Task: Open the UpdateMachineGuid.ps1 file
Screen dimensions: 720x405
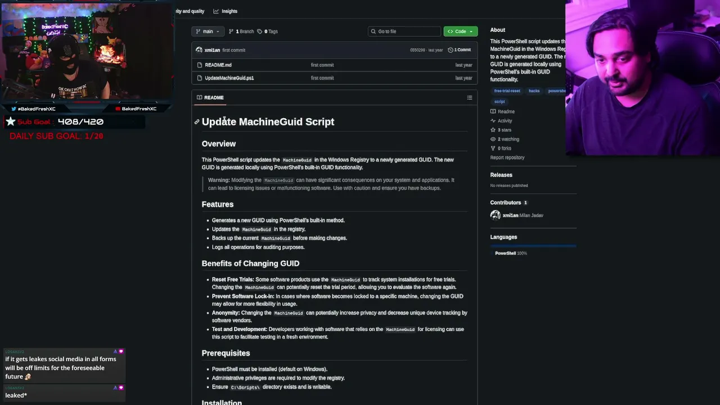Action: [229, 78]
